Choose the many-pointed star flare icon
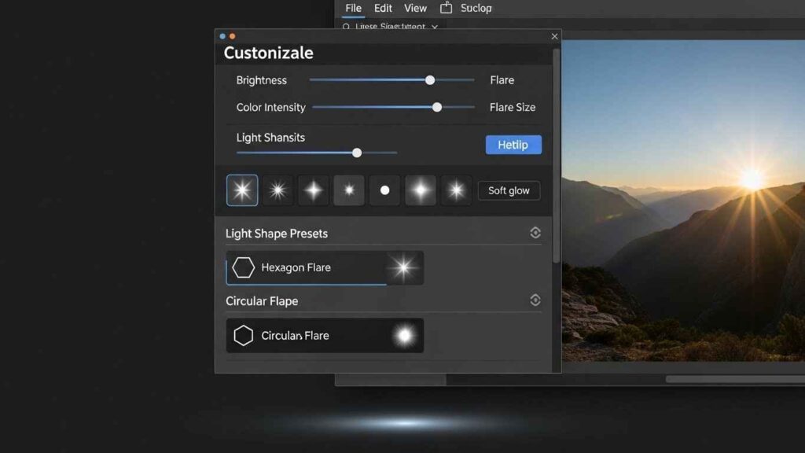 point(277,190)
